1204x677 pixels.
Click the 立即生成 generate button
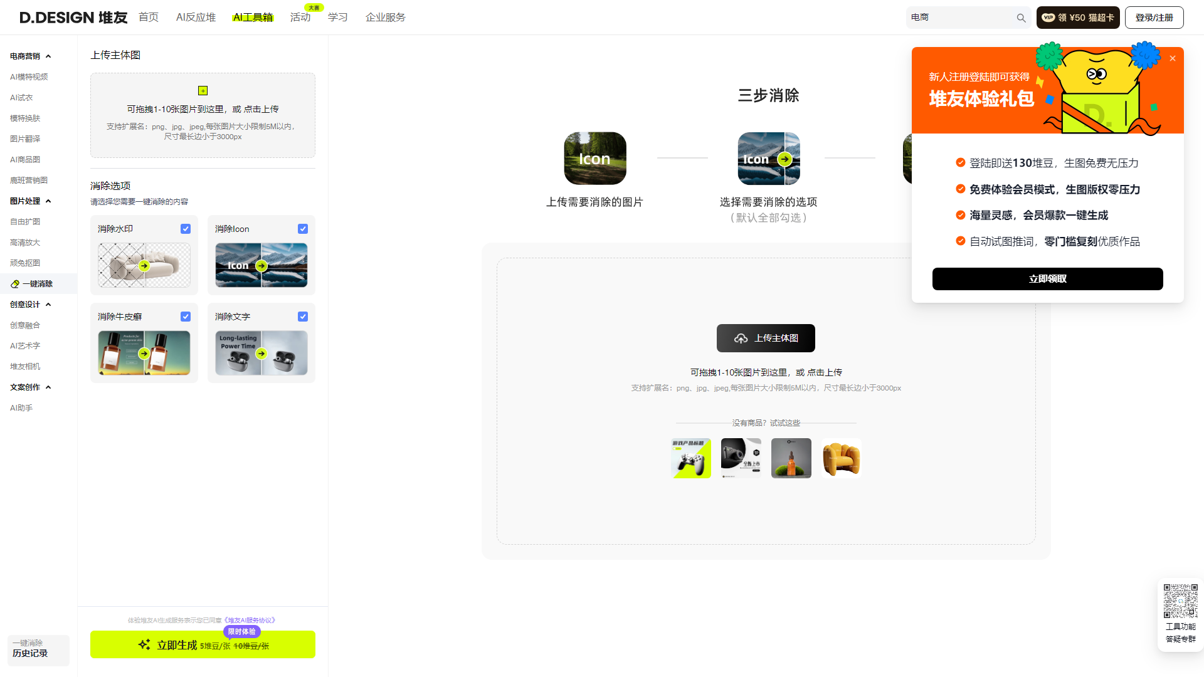[x=203, y=644]
